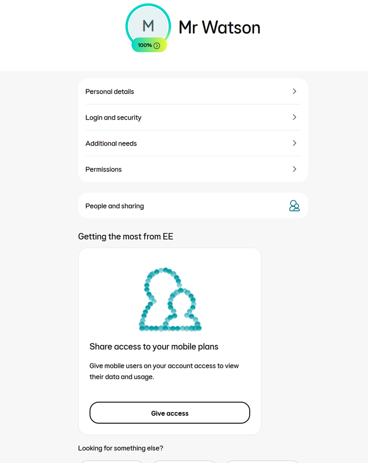Select the Login and security item
Screen dimensions: 368x463
pyautogui.click(x=193, y=117)
